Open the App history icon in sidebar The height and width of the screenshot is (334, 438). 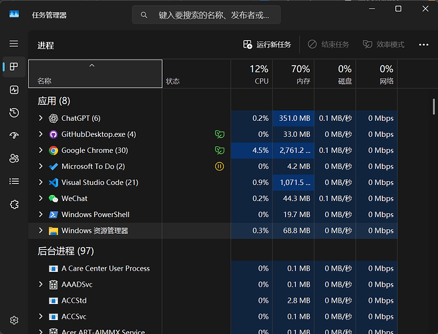pyautogui.click(x=14, y=113)
